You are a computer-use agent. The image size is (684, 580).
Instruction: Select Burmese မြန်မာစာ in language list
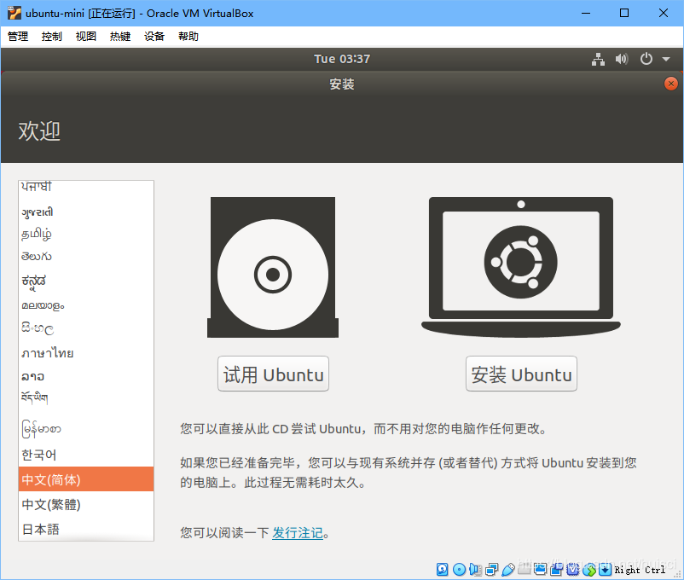[x=86, y=429]
